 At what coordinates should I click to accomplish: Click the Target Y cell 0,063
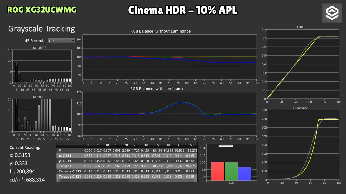click(x=98, y=166)
